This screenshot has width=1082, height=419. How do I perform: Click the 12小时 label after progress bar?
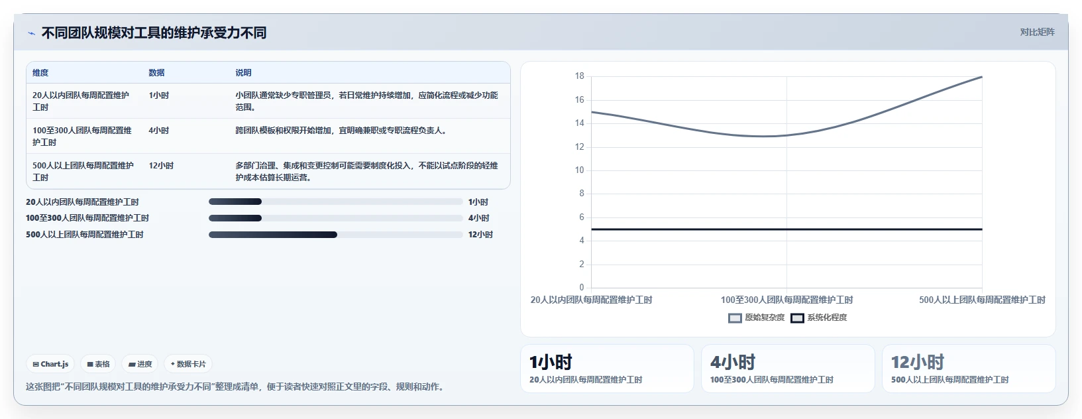[481, 235]
